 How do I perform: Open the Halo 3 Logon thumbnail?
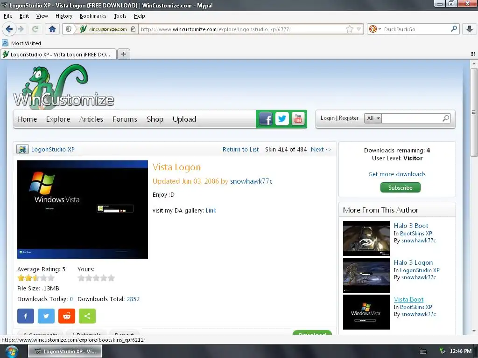click(366, 275)
